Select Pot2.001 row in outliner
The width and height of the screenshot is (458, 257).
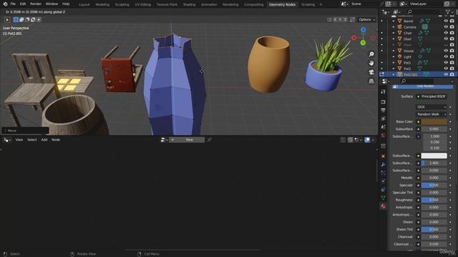coord(418,74)
